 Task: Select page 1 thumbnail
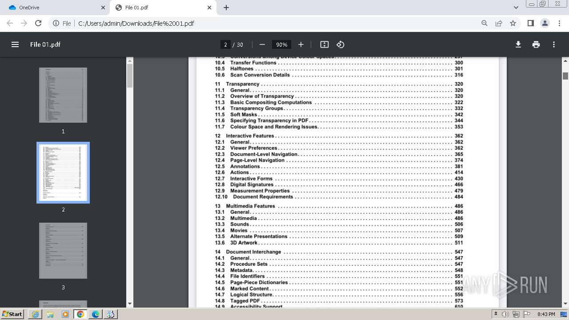point(63,95)
